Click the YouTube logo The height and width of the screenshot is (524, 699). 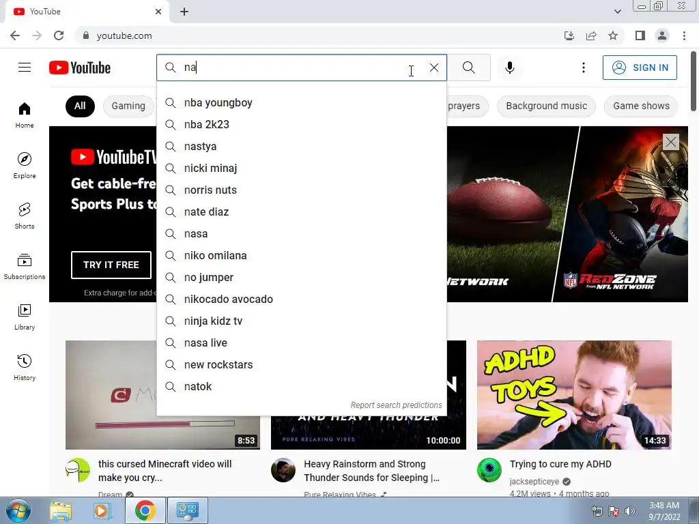pos(80,68)
